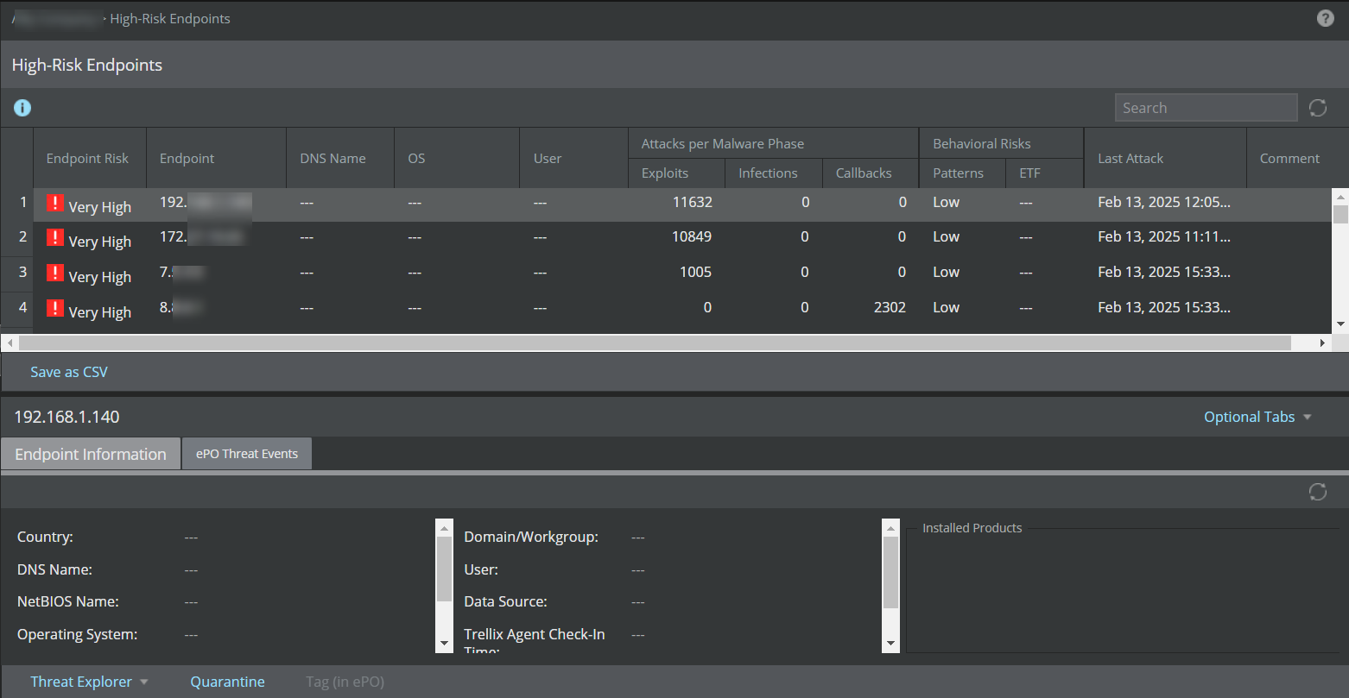
Task: Refresh the Endpoint Information panel
Action: click(x=1317, y=492)
